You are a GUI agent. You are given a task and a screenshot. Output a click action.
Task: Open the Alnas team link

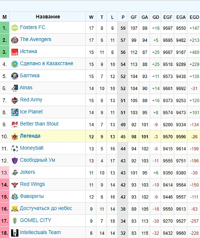(x=26, y=88)
